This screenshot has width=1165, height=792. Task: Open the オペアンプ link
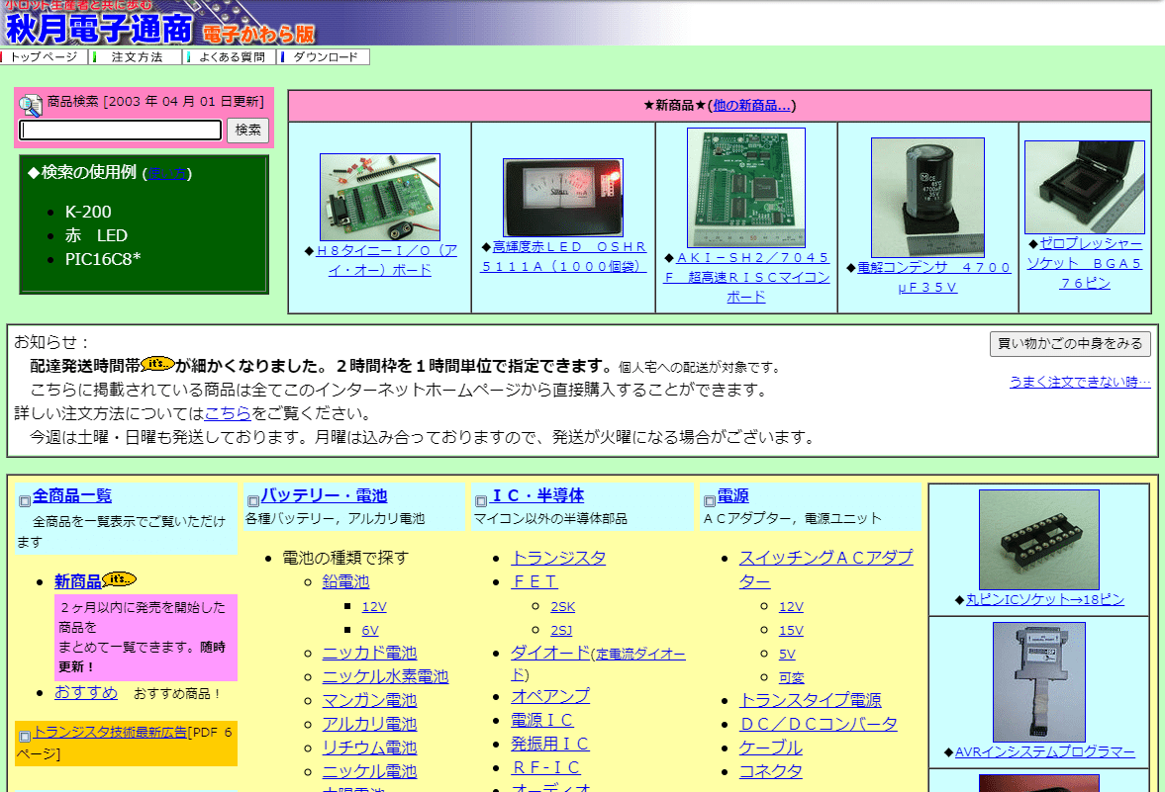pos(549,696)
